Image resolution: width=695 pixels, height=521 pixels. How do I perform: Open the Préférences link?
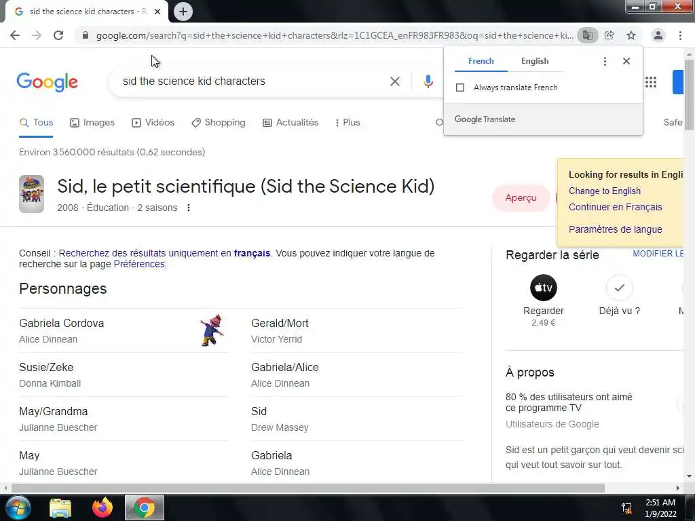pyautogui.click(x=139, y=264)
